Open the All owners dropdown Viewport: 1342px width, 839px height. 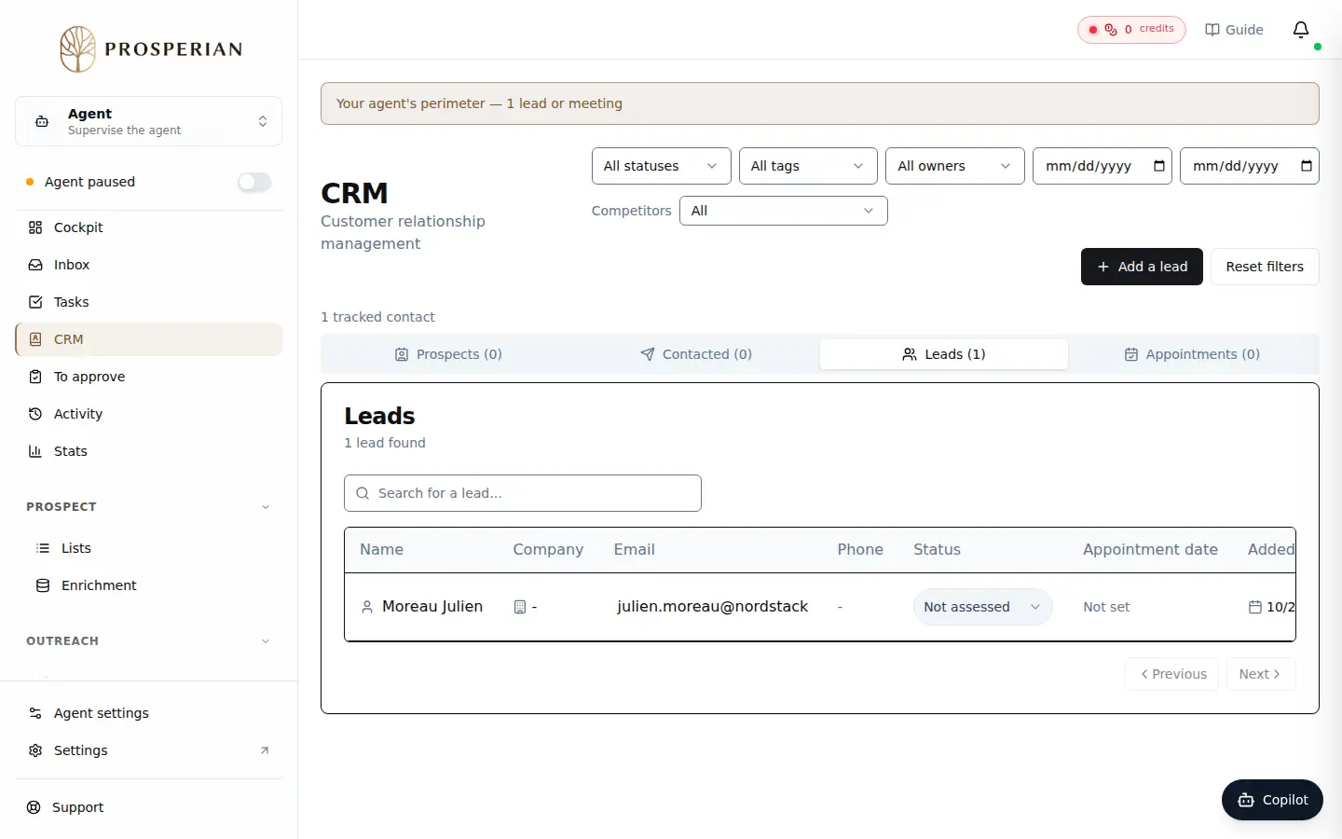click(955, 166)
